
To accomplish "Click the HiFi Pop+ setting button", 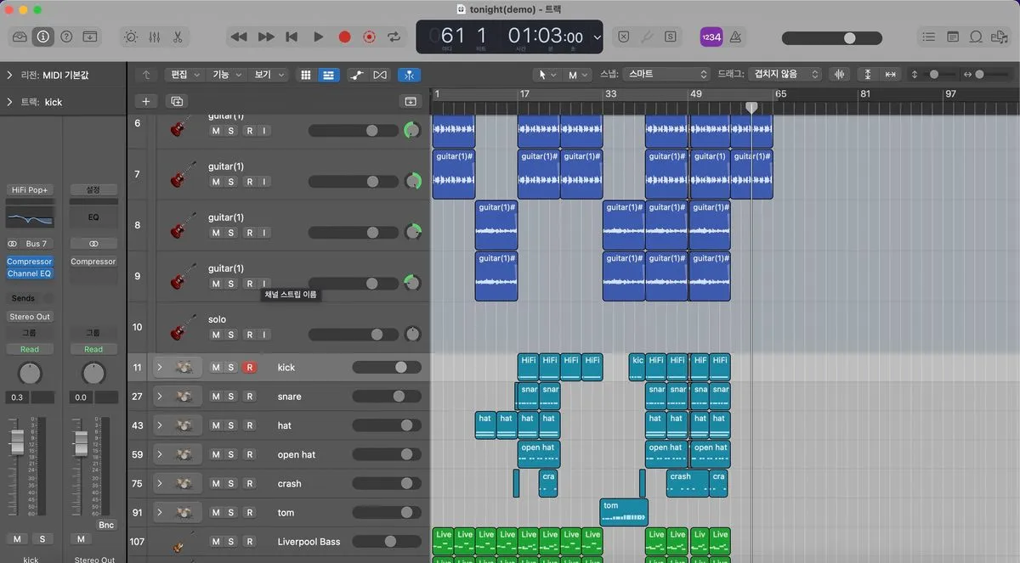I will tap(30, 189).
